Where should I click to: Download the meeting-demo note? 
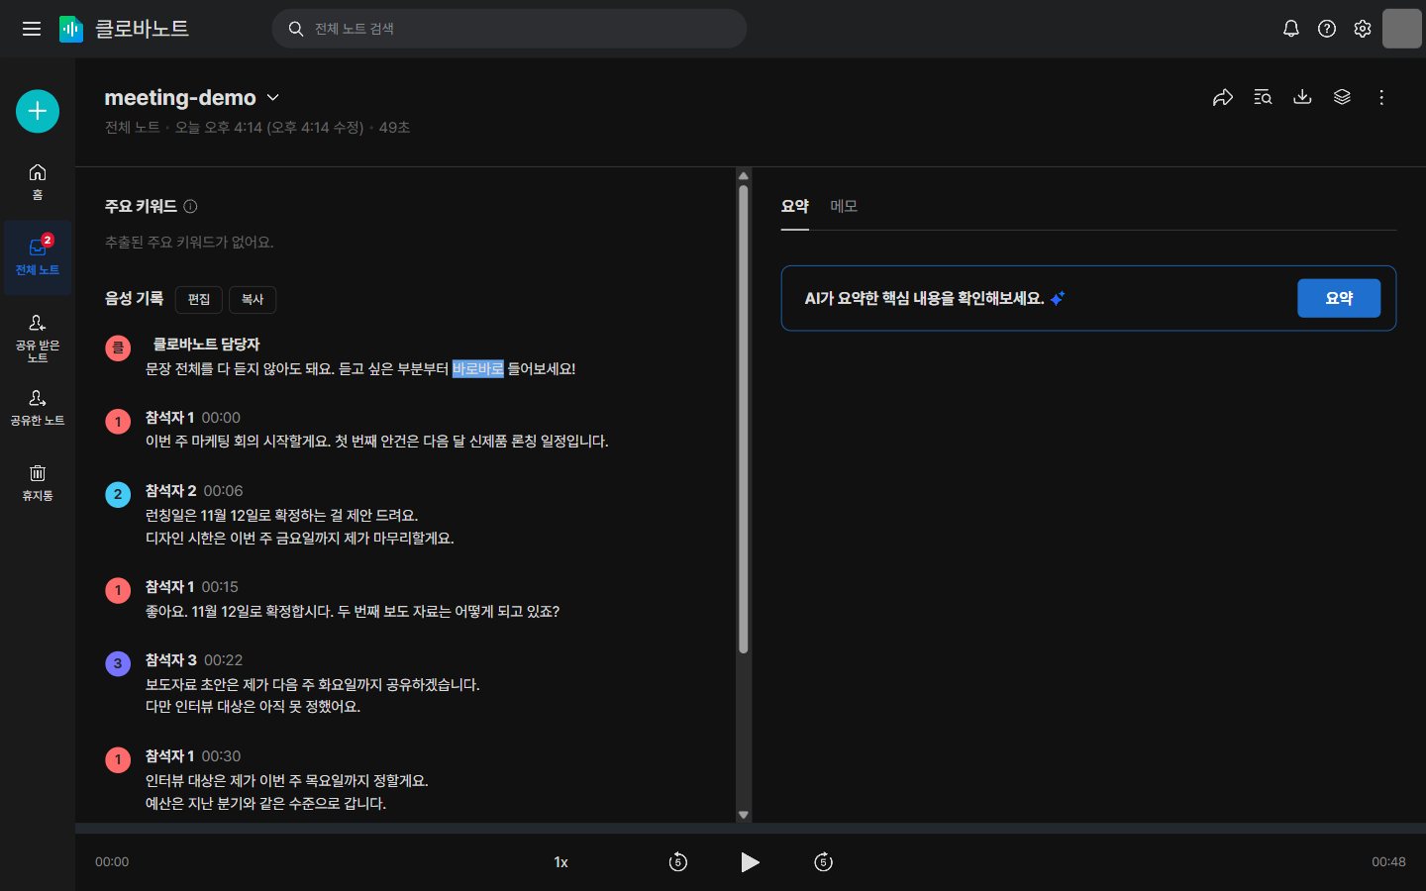pos(1302,97)
